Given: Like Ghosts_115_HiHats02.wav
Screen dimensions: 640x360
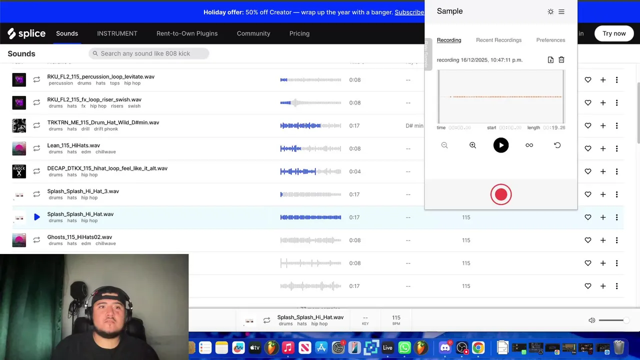Looking at the screenshot, I should [x=588, y=240].
